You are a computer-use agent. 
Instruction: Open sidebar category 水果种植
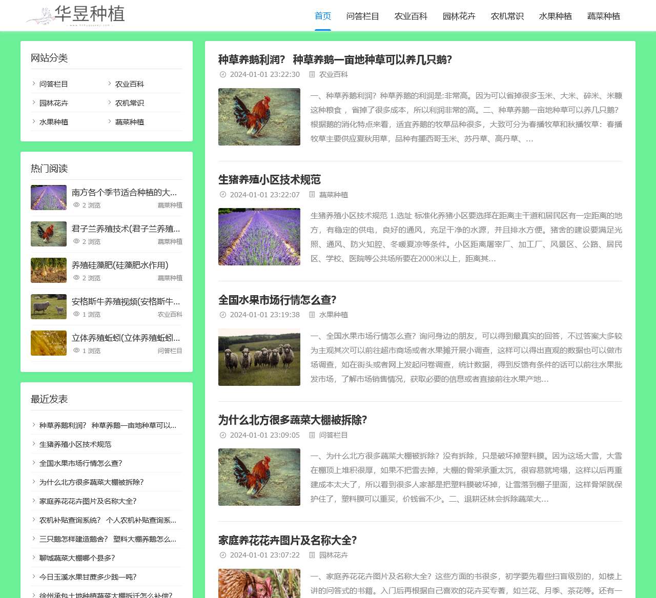(54, 122)
